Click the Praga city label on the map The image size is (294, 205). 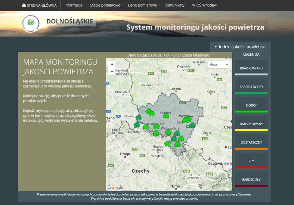click(125, 154)
